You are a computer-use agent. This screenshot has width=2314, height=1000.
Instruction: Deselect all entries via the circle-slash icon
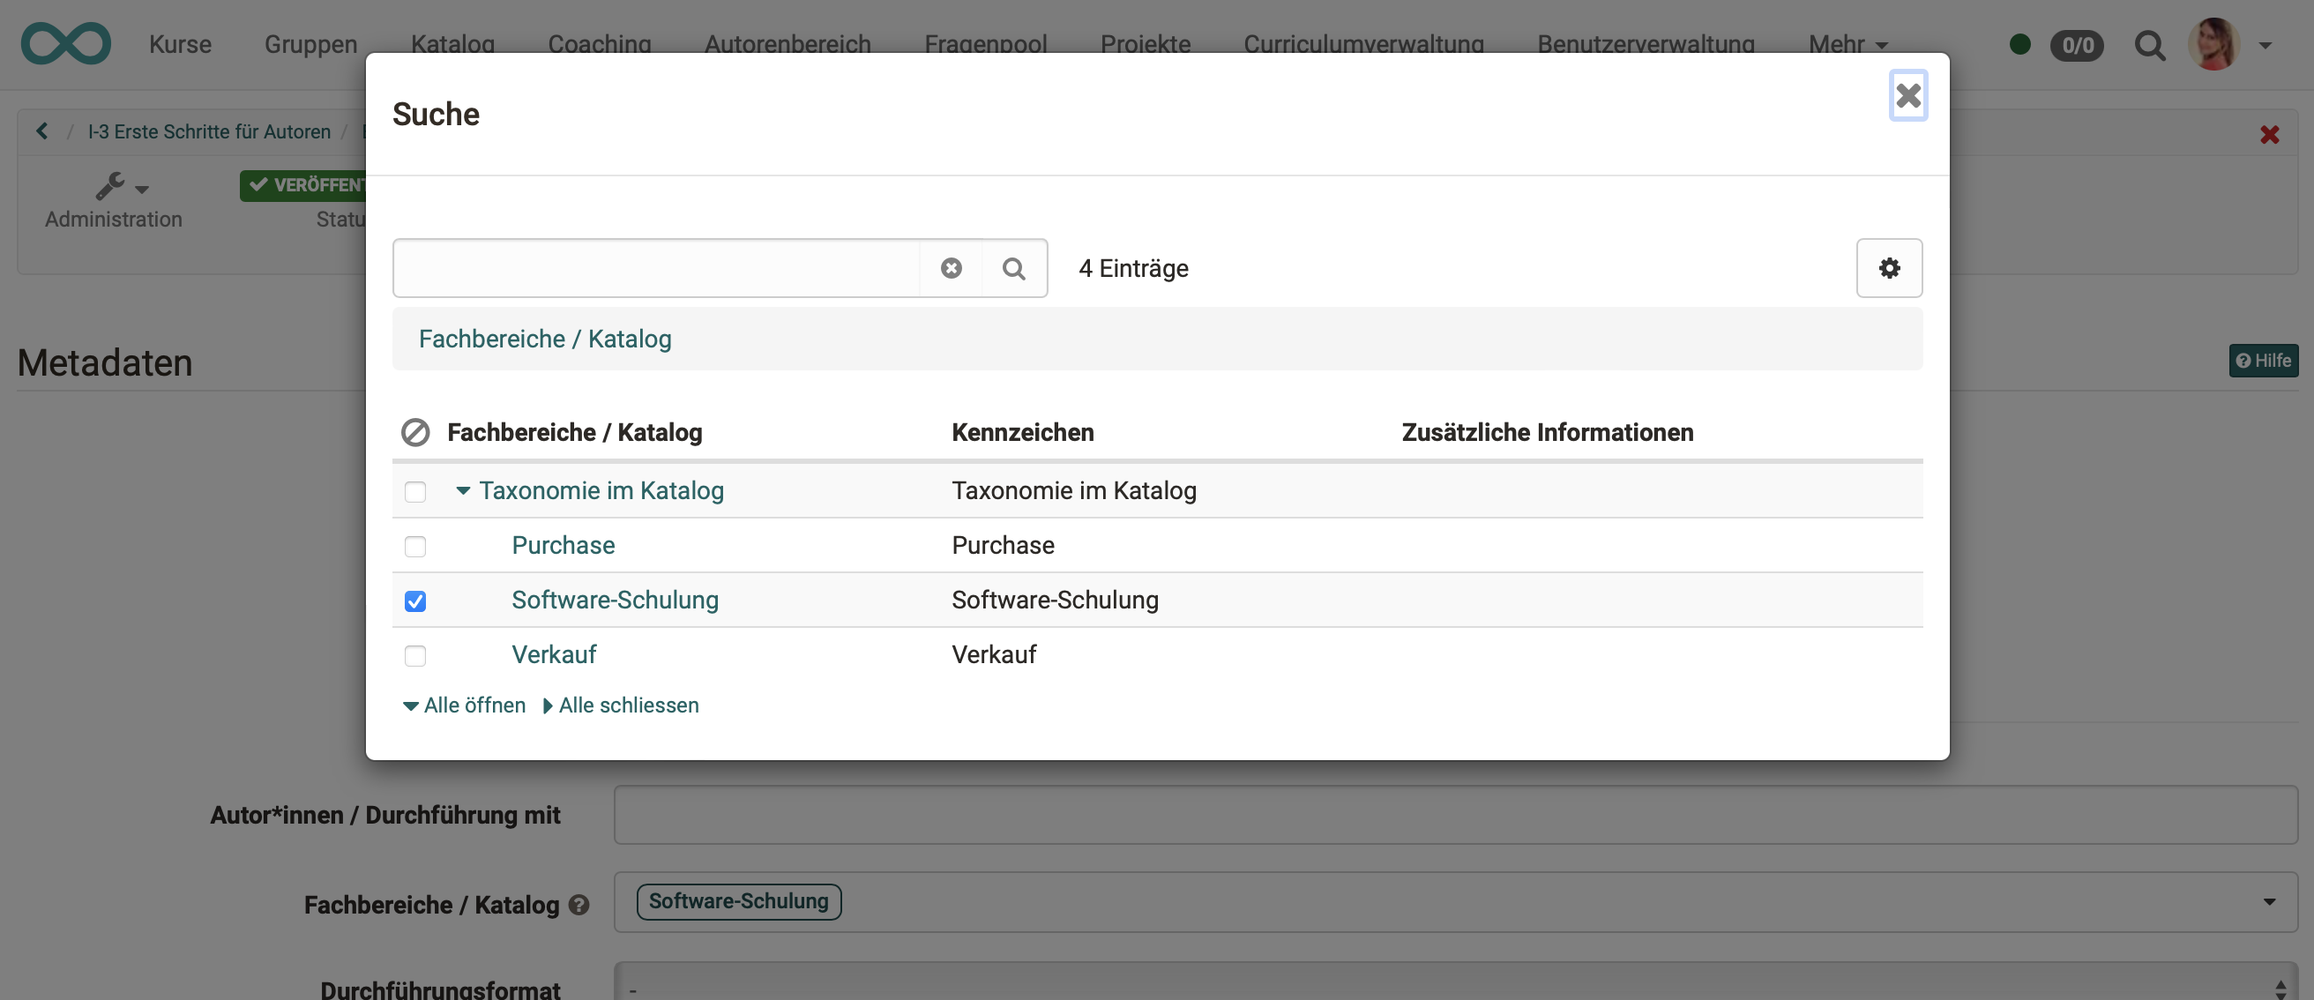pos(416,432)
